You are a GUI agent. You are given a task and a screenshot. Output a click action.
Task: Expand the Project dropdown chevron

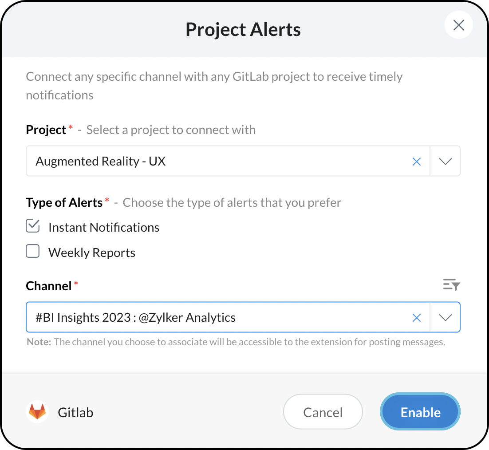click(445, 162)
